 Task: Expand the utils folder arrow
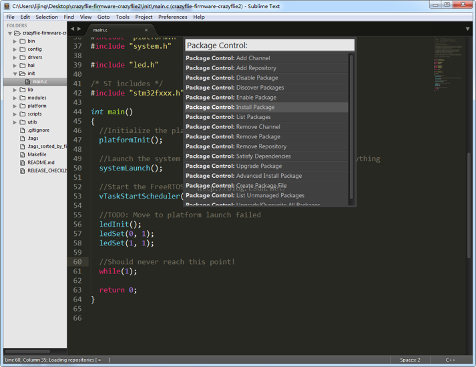[x=15, y=122]
